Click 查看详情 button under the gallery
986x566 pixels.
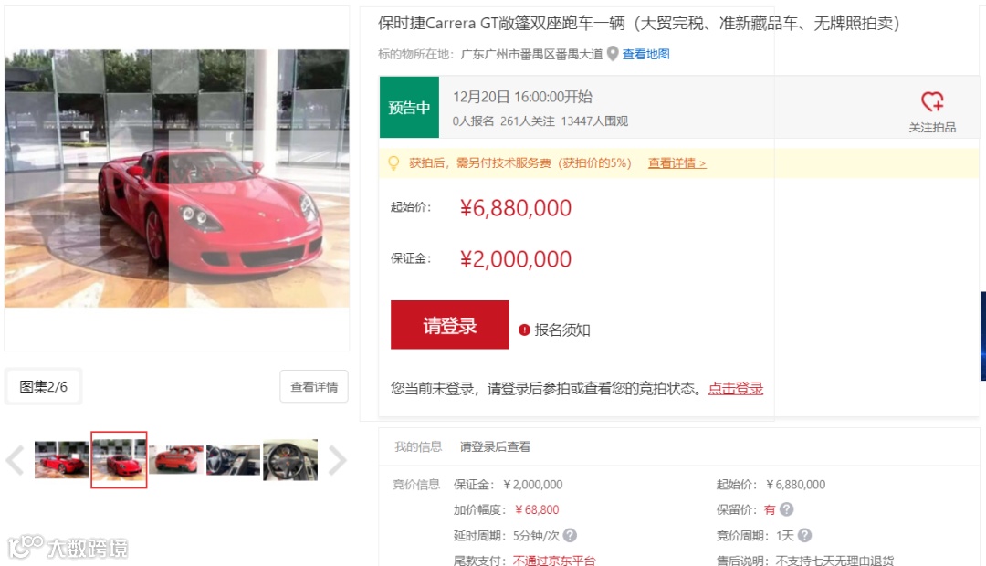click(314, 387)
